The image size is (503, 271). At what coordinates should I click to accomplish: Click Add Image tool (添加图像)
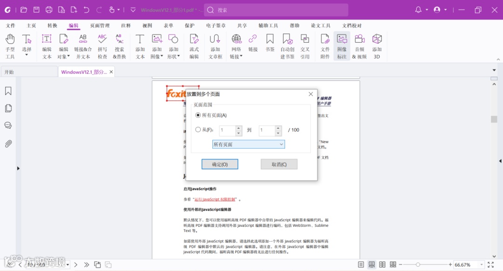pos(157,46)
